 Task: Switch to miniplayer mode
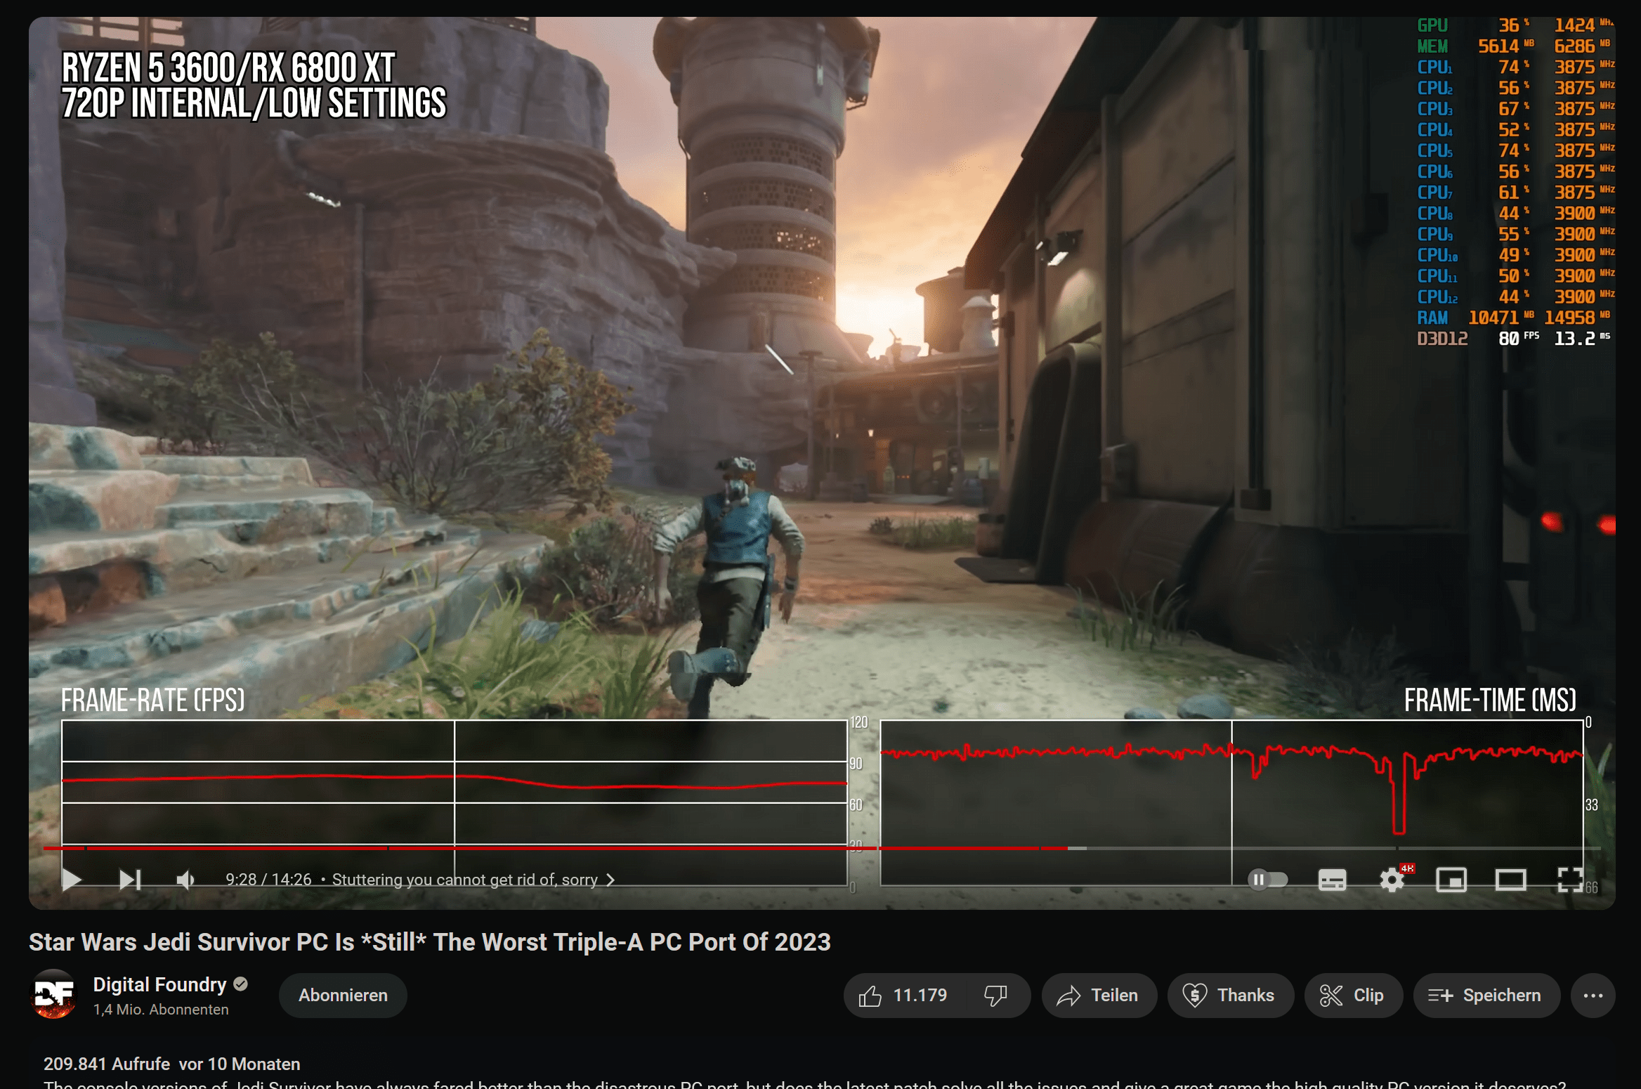[x=1451, y=879]
